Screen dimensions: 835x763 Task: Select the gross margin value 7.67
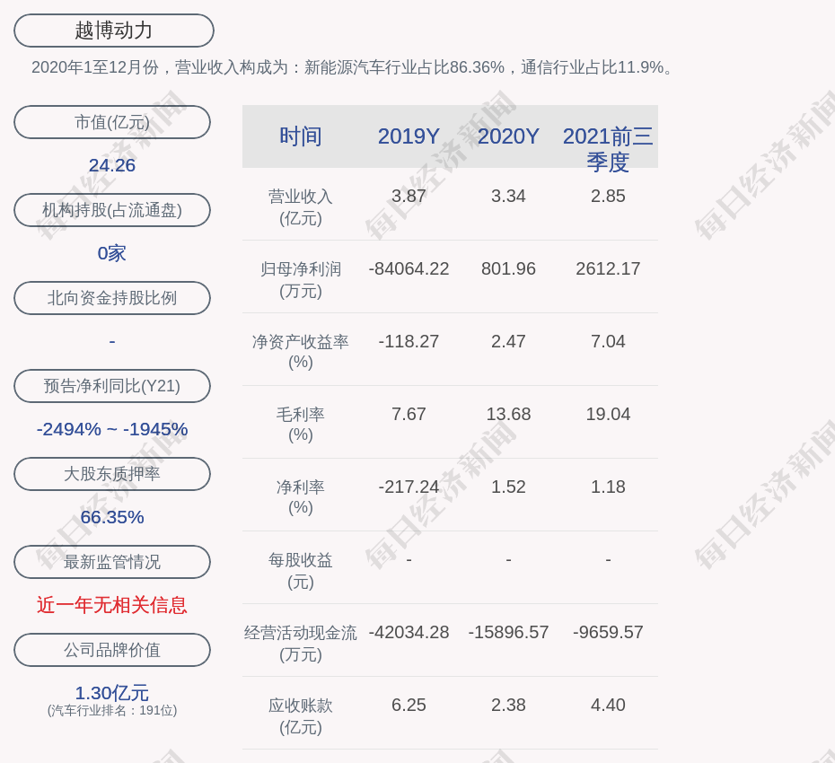(409, 414)
